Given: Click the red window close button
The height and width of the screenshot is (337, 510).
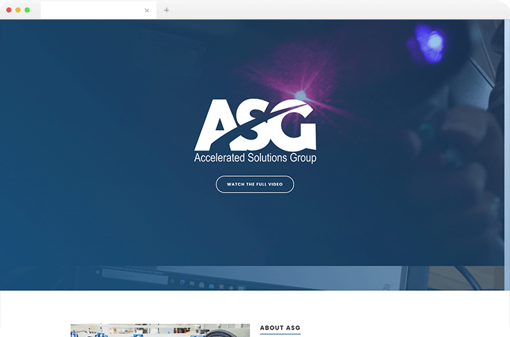Looking at the screenshot, I should pos(9,10).
